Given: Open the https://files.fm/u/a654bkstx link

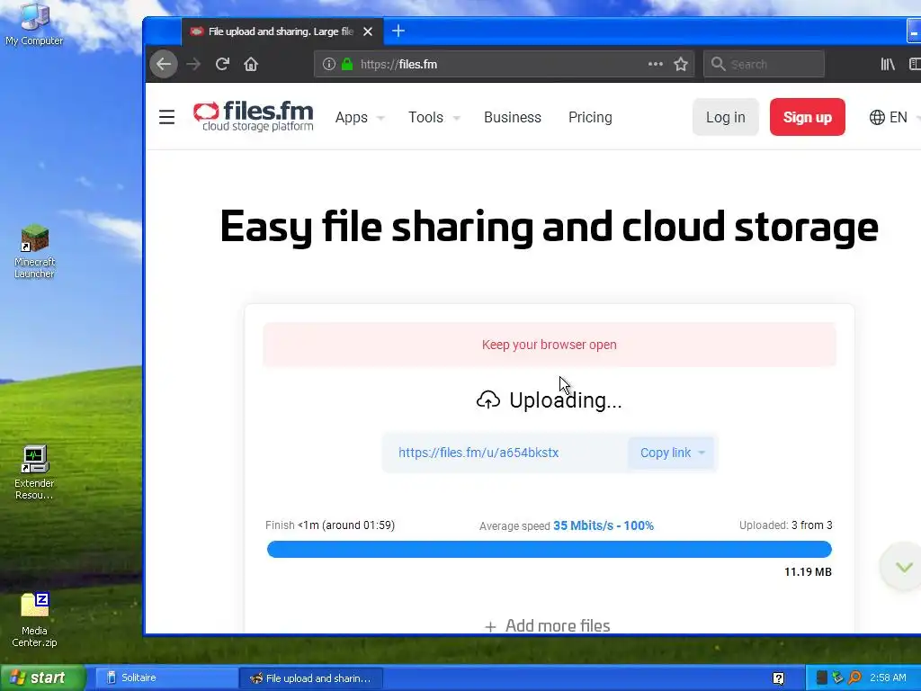Looking at the screenshot, I should 478,453.
